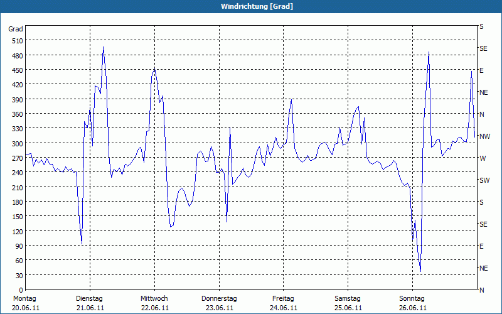Click the date "26.06.11"
The width and height of the screenshot is (502, 314).
(x=413, y=308)
